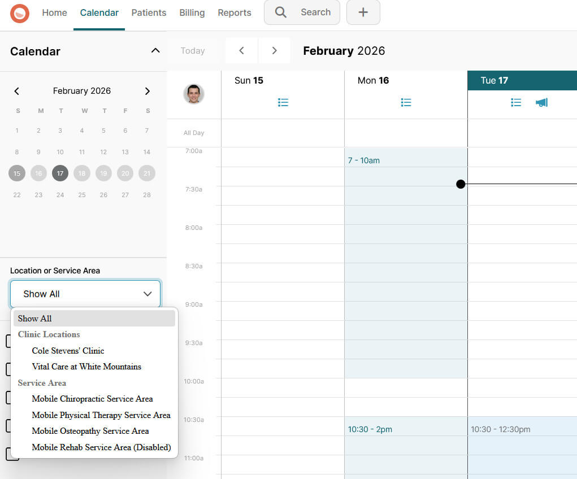Collapse the Calendar panel header

[x=155, y=50]
